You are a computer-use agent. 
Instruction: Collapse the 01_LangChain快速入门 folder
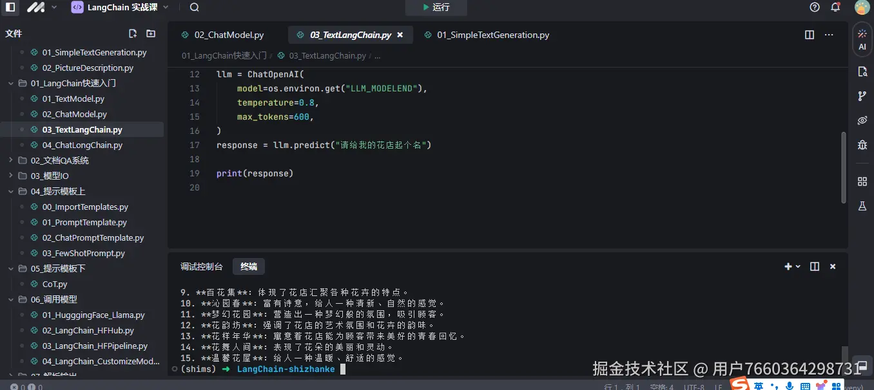(x=12, y=83)
